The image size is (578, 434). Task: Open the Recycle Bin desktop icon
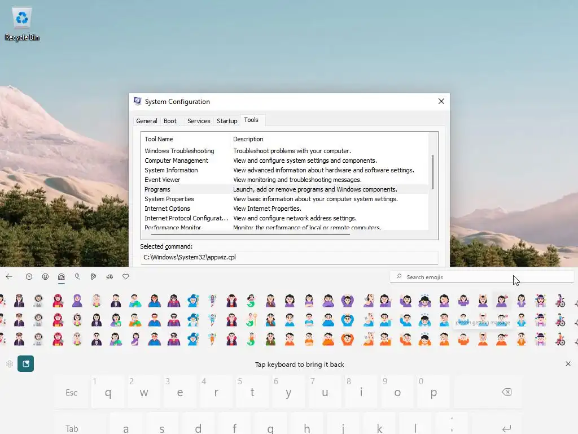pyautogui.click(x=22, y=23)
